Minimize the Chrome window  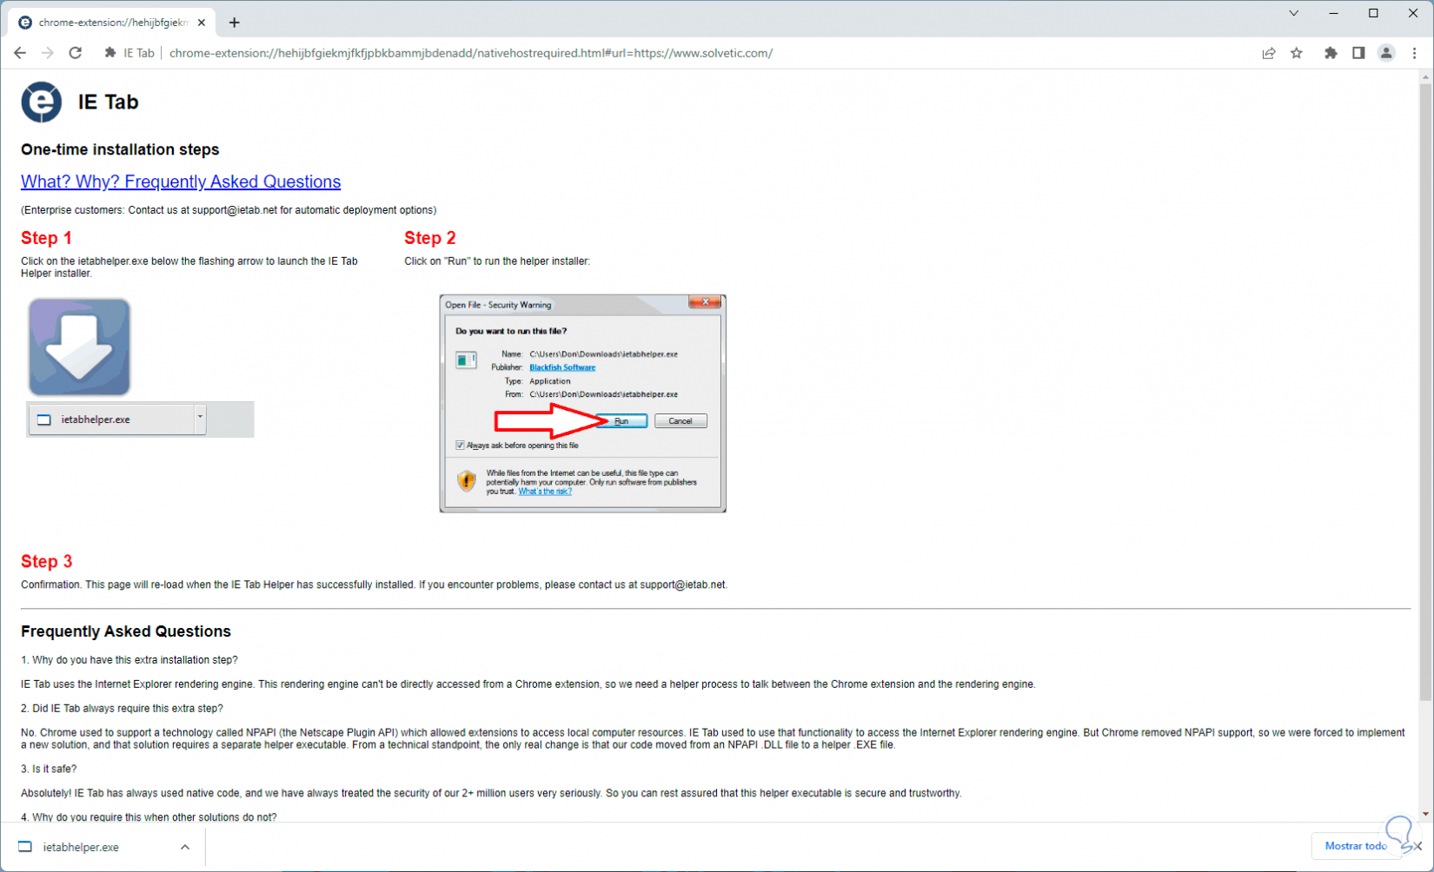pyautogui.click(x=1333, y=13)
